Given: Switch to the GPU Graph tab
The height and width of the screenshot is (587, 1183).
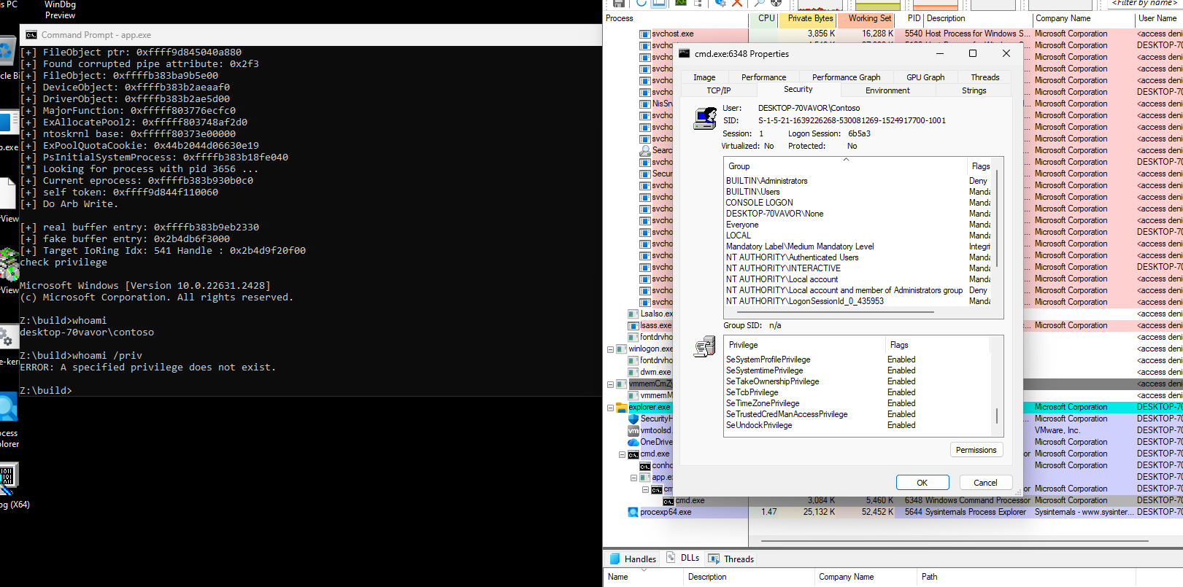Looking at the screenshot, I should [925, 77].
